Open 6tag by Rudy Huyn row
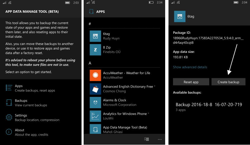 click(125, 36)
